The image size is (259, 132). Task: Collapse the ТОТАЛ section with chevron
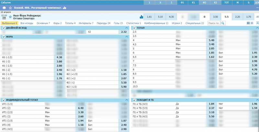tap(256, 28)
